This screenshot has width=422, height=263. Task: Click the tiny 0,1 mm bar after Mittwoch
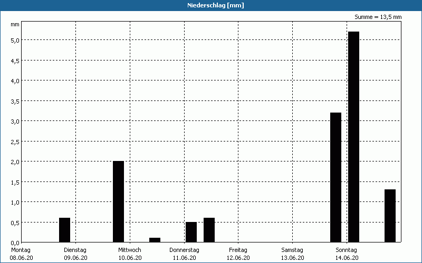pos(155,240)
